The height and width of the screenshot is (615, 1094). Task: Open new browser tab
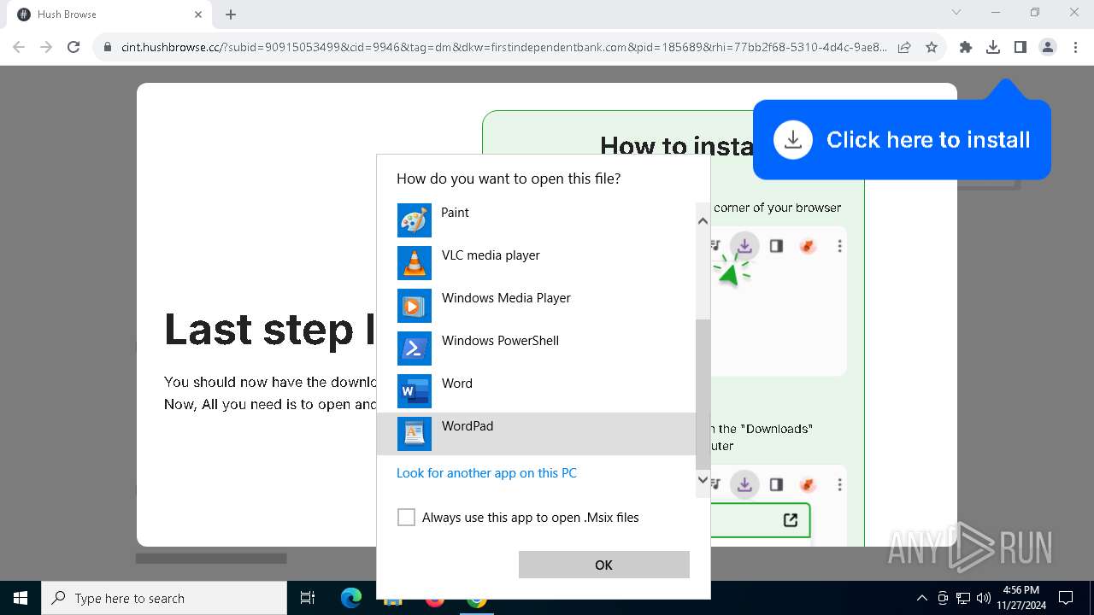coord(231,15)
